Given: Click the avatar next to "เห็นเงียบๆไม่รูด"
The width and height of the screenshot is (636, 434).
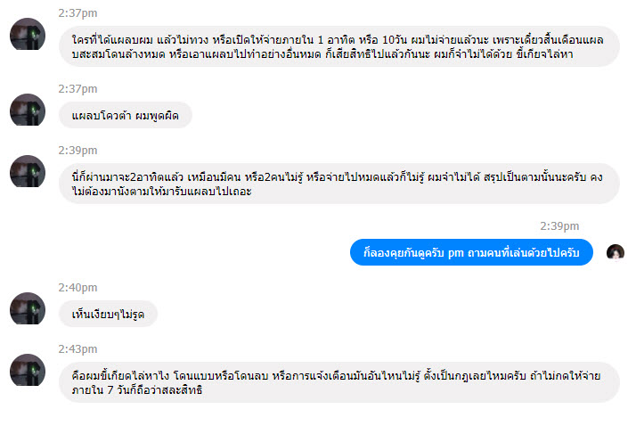Looking at the screenshot, I should (x=27, y=308).
